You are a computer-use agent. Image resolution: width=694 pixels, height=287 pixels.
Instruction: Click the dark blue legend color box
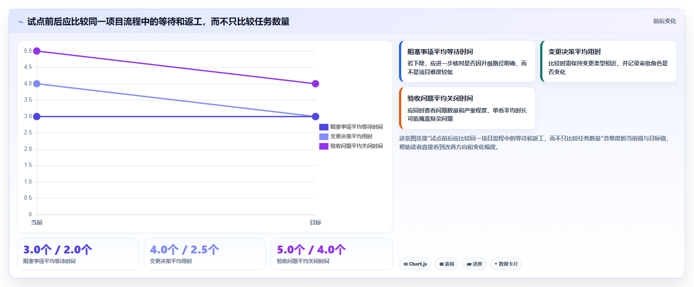(323, 127)
